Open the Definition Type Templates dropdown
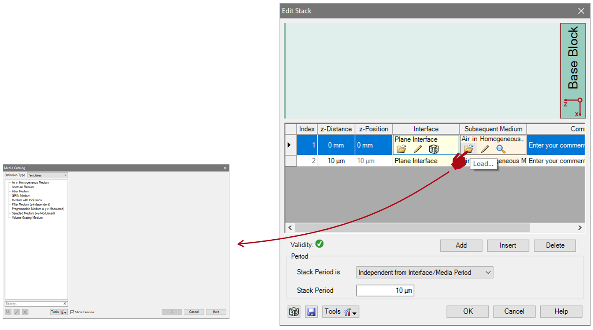The height and width of the screenshot is (330, 593). (47, 175)
